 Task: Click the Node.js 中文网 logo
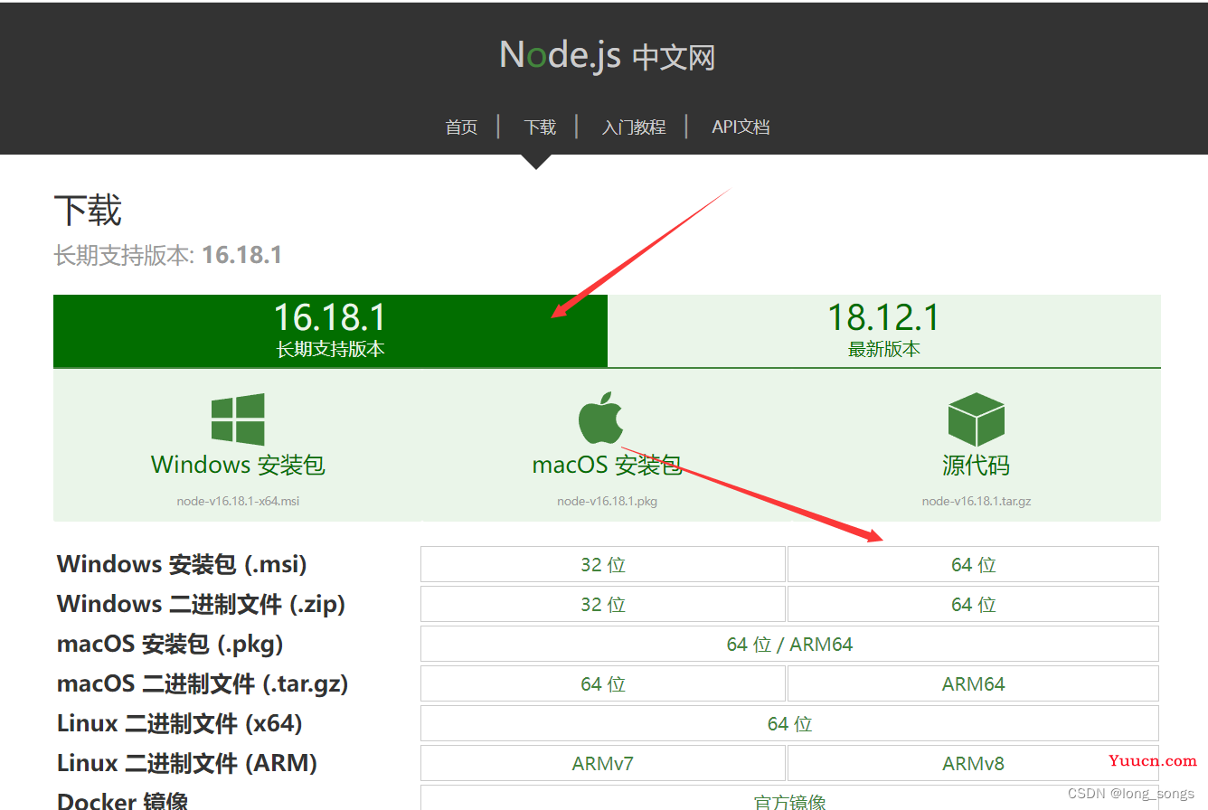click(607, 56)
